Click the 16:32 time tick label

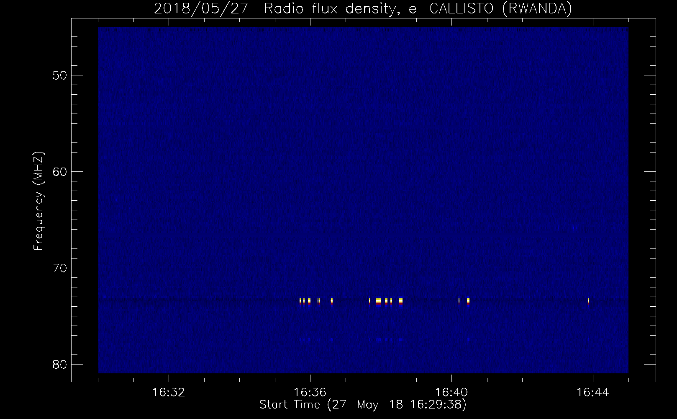pyautogui.click(x=169, y=393)
